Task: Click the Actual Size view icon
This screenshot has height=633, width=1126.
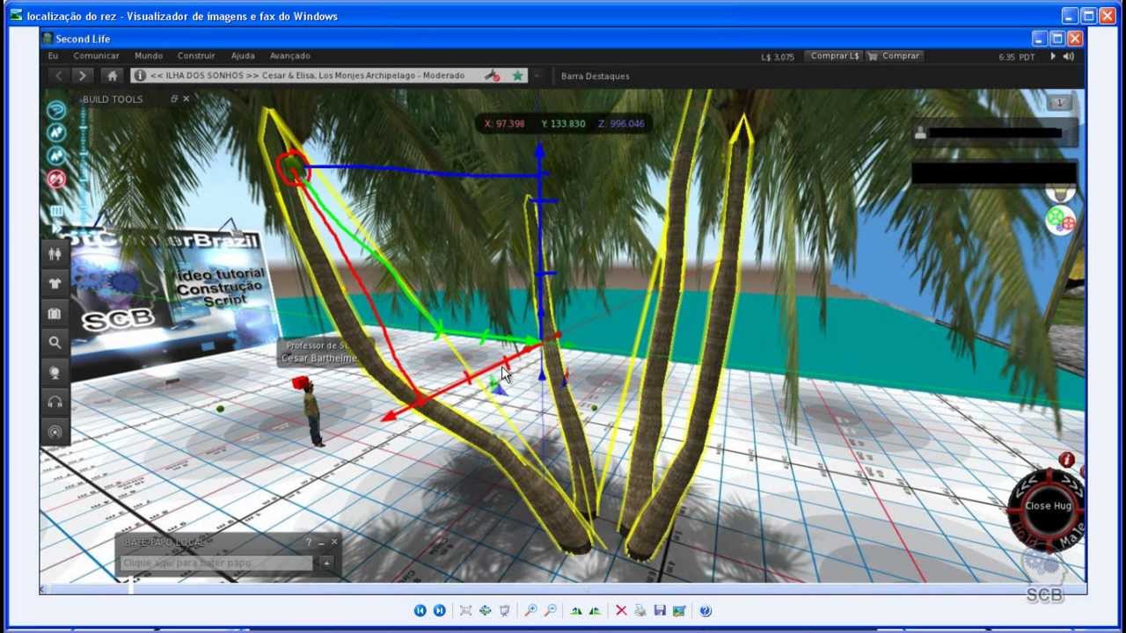Action: click(x=485, y=610)
